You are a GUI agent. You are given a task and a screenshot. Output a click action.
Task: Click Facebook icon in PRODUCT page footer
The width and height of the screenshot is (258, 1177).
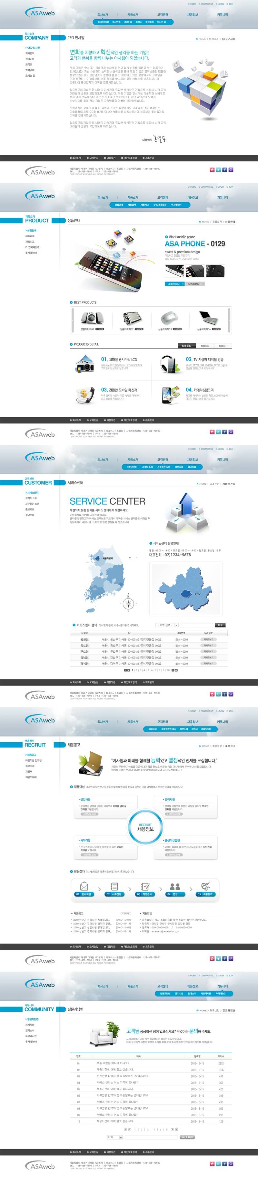224,431
